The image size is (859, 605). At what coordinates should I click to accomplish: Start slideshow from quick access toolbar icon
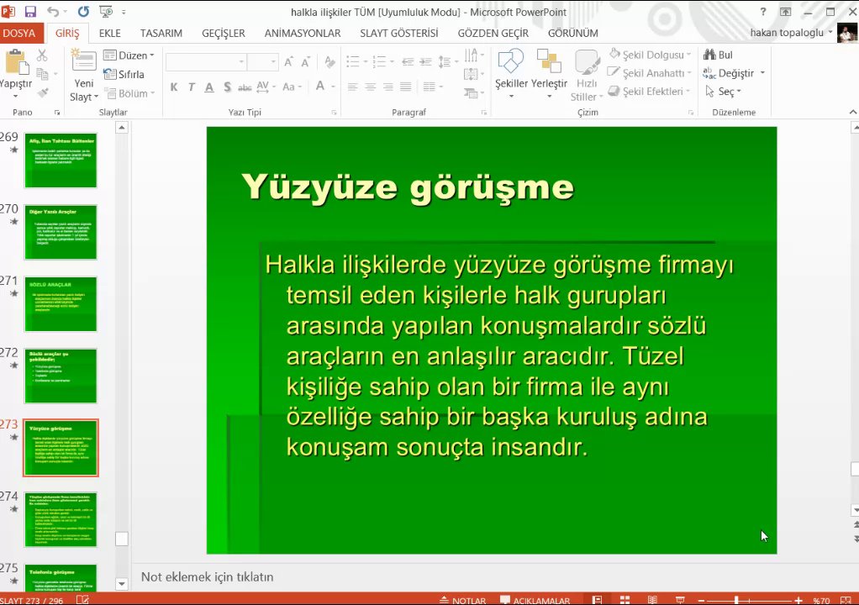[106, 12]
